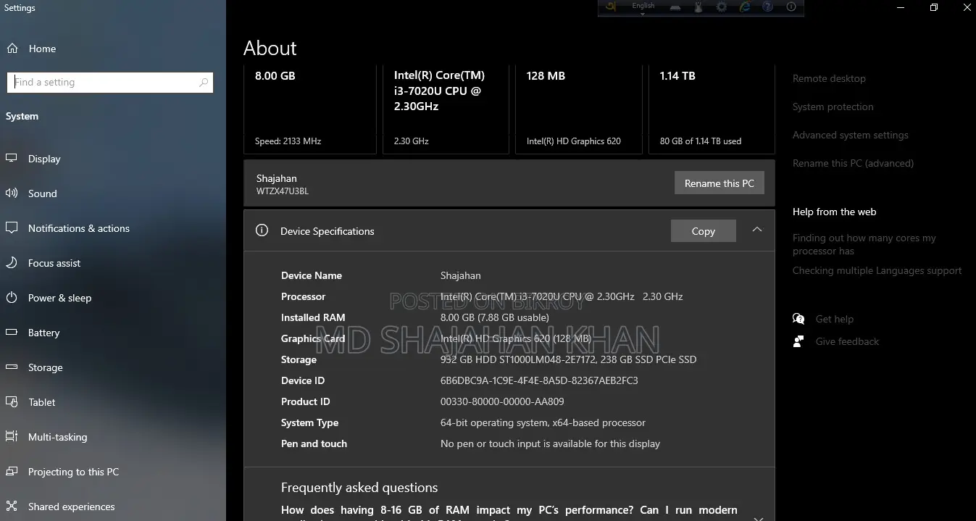Screen dimensions: 976x521
Task: Click the PC name WTZX47U3BL text
Action: tap(283, 191)
